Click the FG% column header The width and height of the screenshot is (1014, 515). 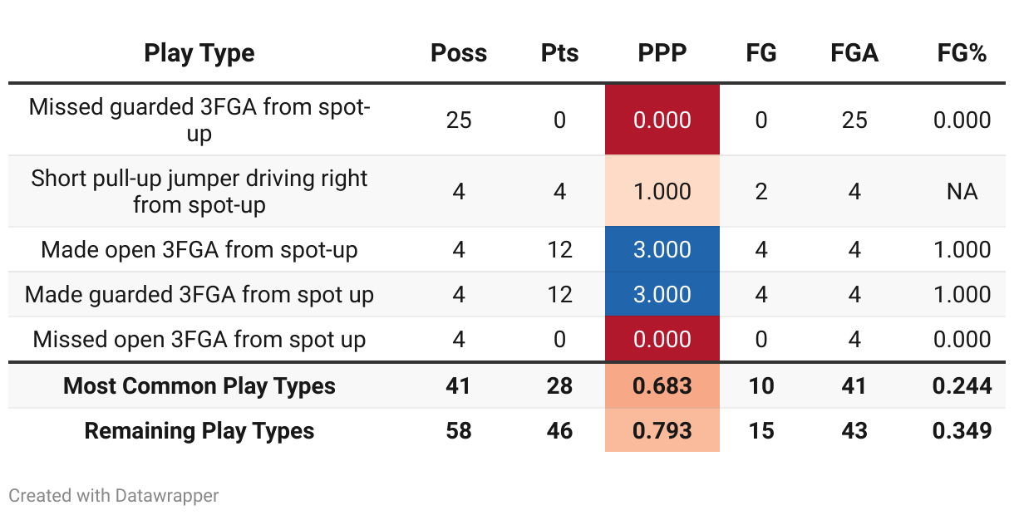tap(962, 53)
